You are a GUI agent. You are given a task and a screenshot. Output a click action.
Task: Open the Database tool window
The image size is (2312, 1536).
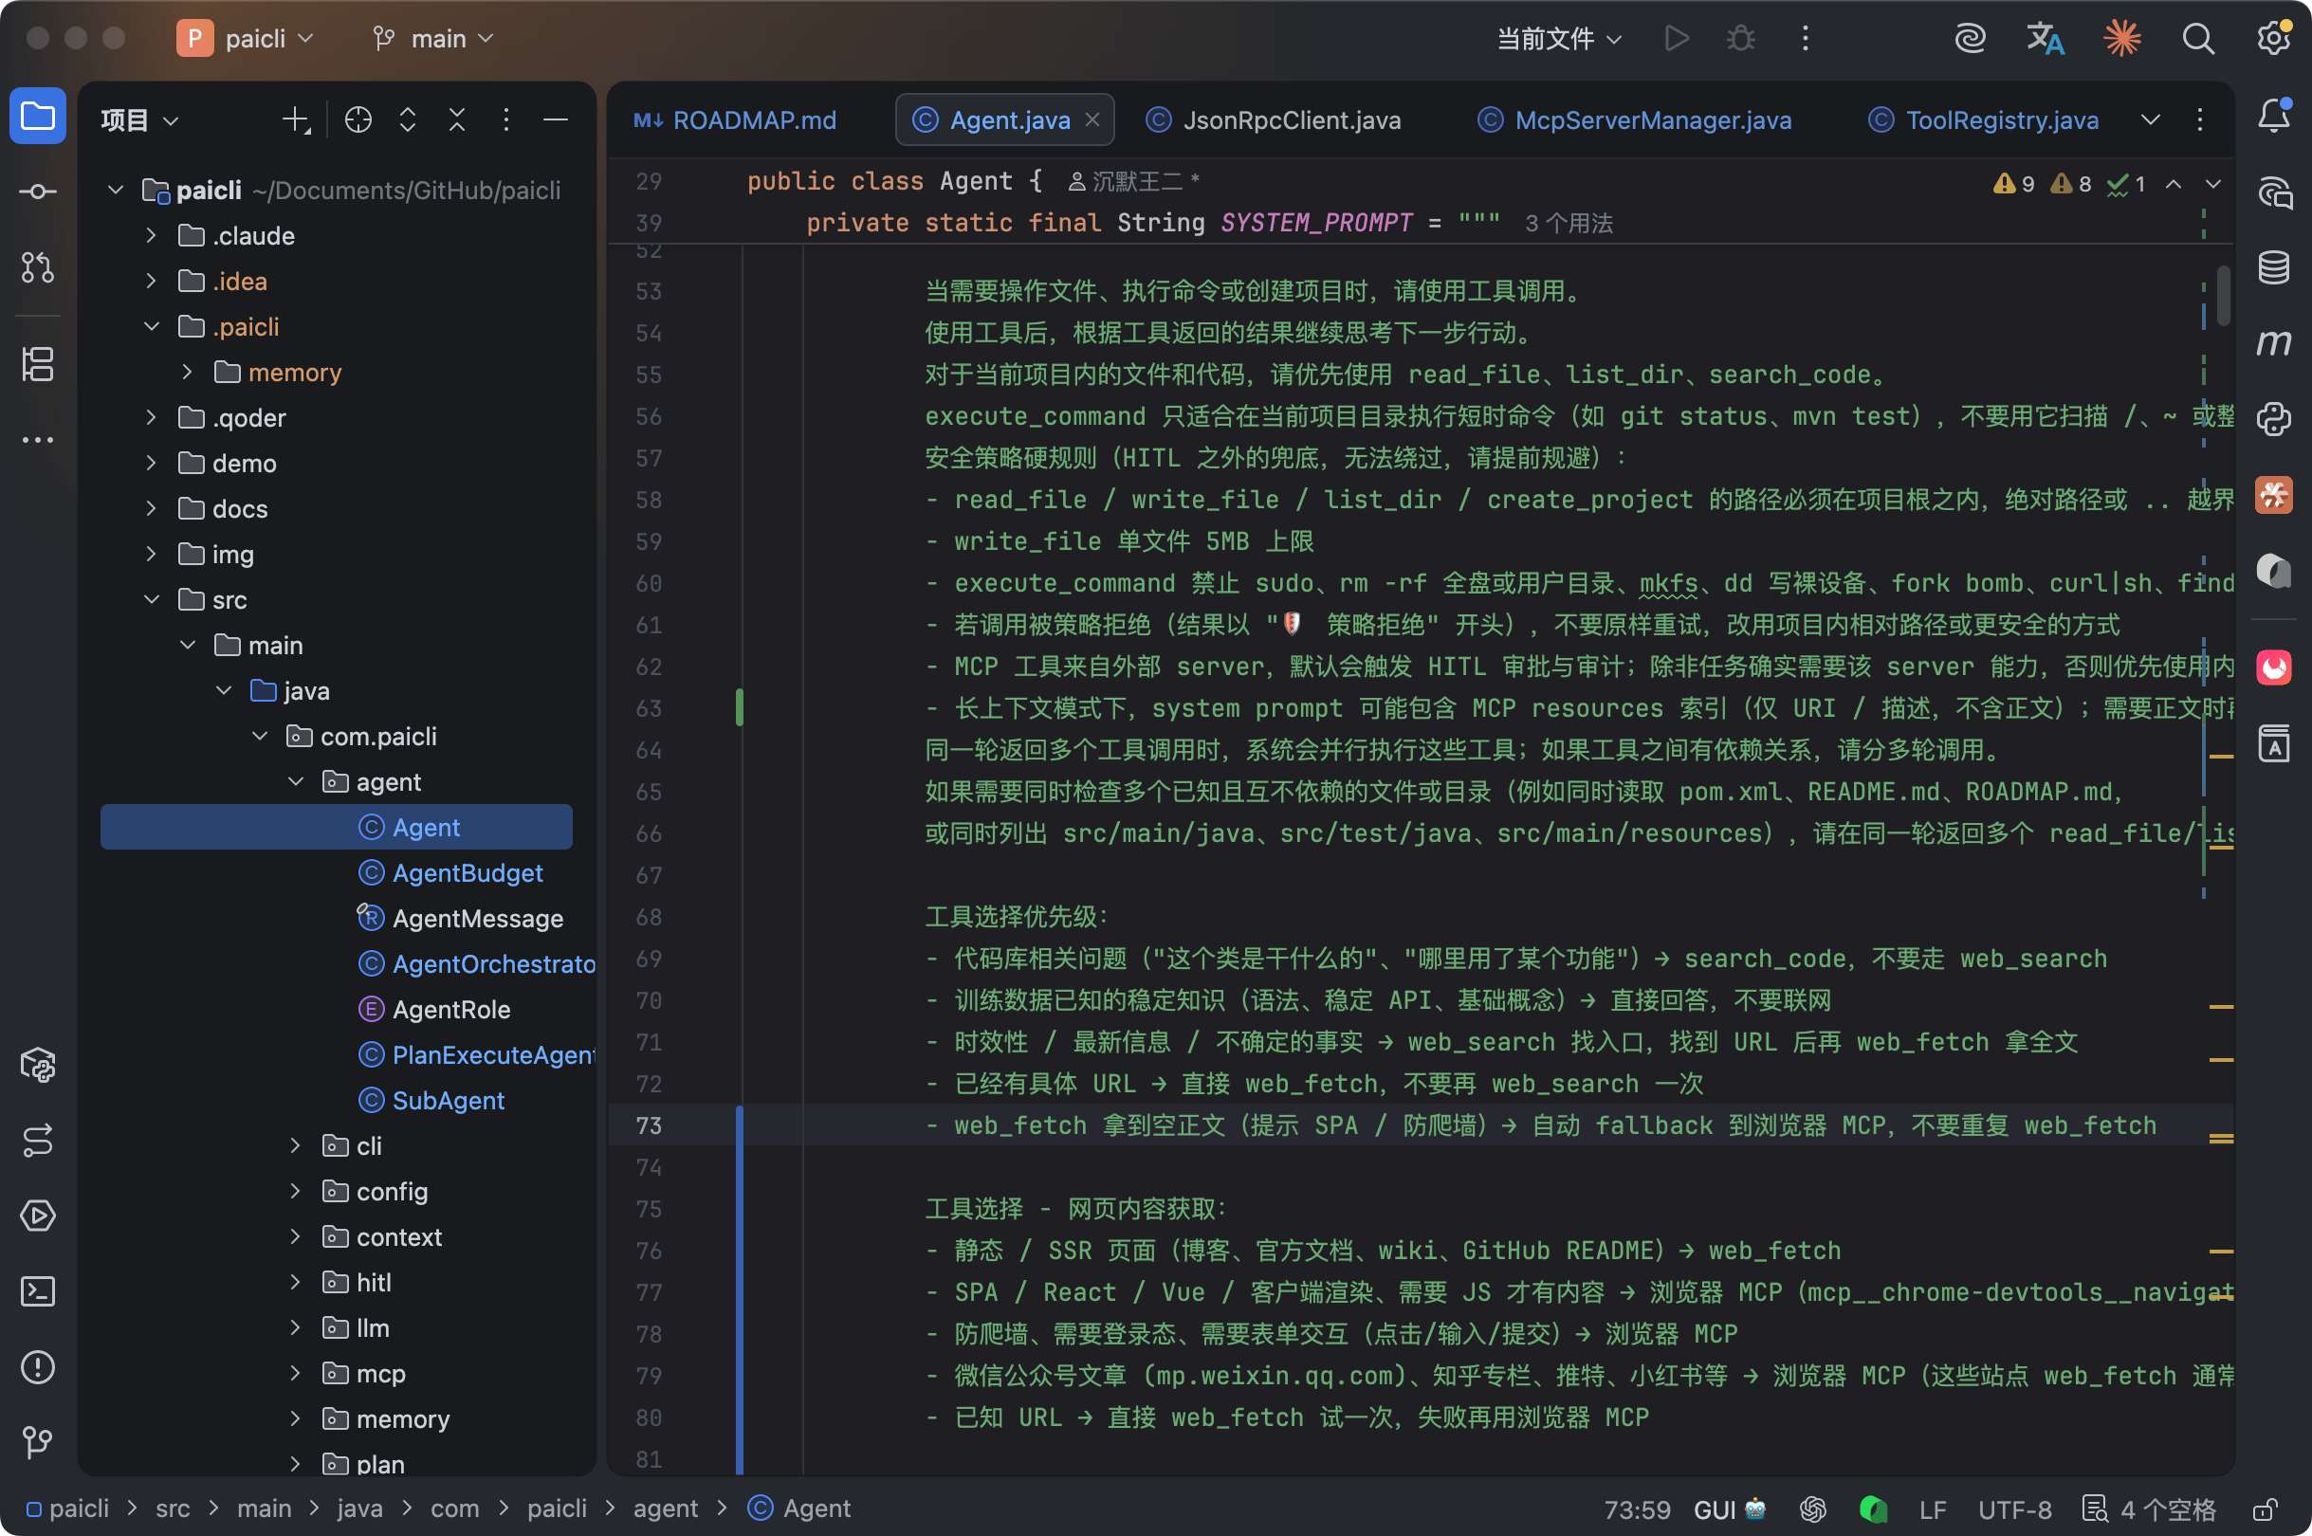[x=2274, y=266]
